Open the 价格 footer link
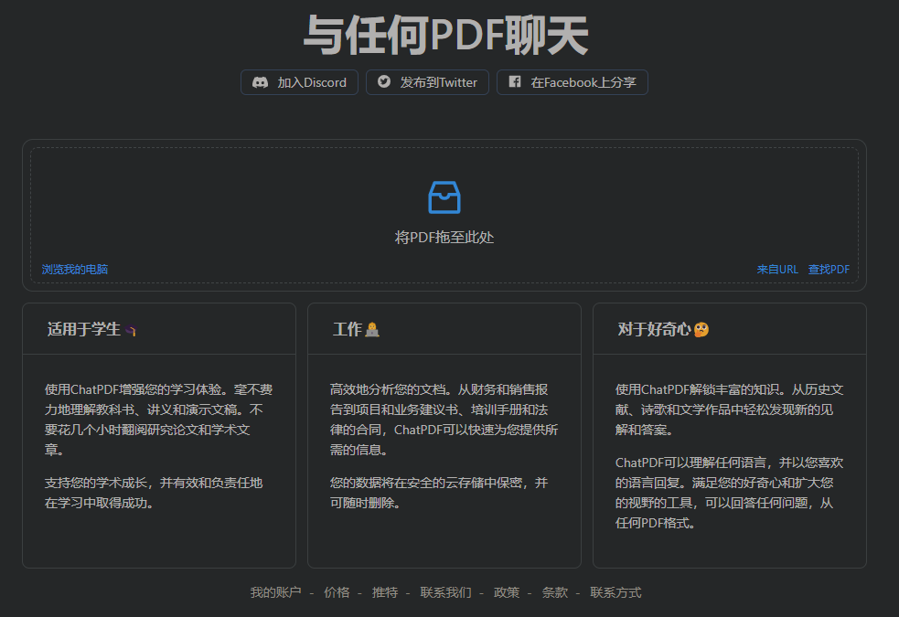899x617 pixels. (x=337, y=592)
